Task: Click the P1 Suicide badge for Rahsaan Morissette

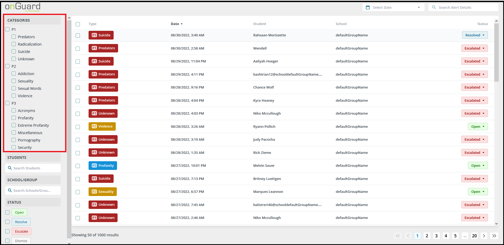Action: 101,35
